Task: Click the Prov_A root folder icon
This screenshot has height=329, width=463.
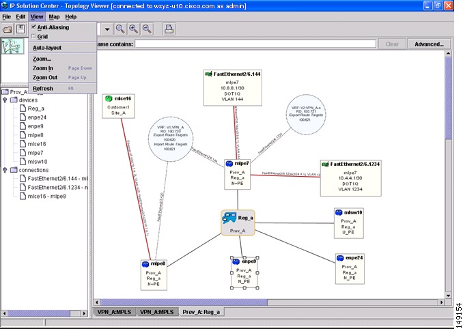Action: [x=5, y=91]
